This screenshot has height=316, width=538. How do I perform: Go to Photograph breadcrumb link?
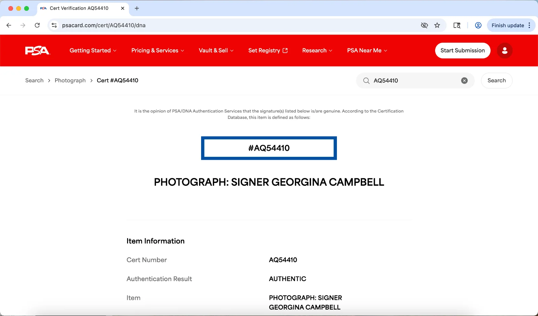(70, 81)
